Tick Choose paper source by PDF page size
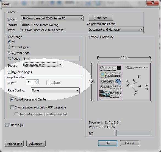The image size is (161, 152). coord(12,107)
